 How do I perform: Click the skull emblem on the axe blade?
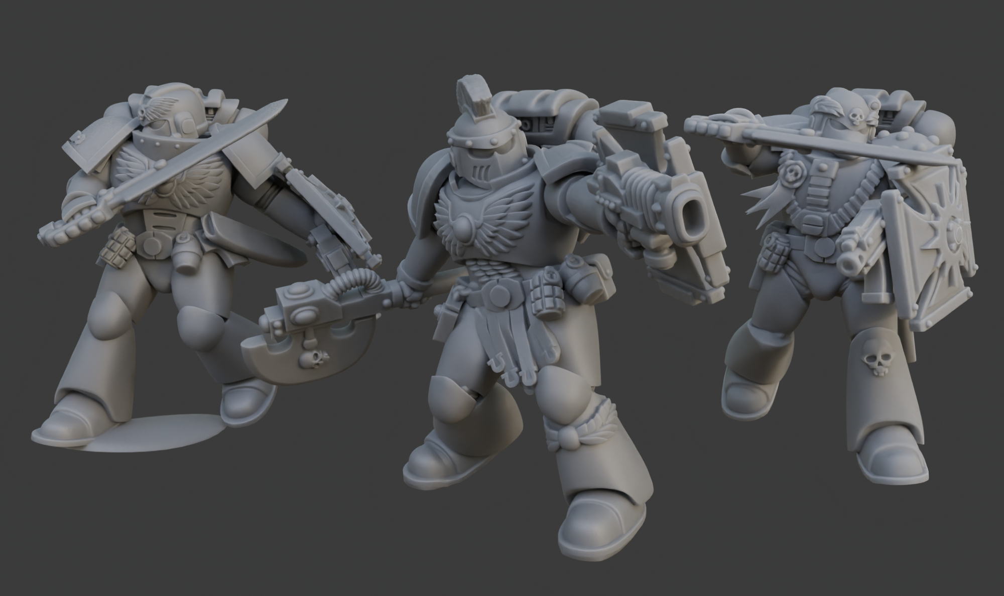click(x=309, y=358)
